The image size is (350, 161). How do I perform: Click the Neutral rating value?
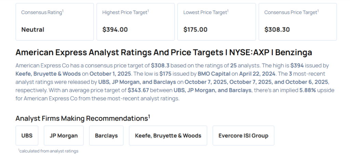point(33,30)
